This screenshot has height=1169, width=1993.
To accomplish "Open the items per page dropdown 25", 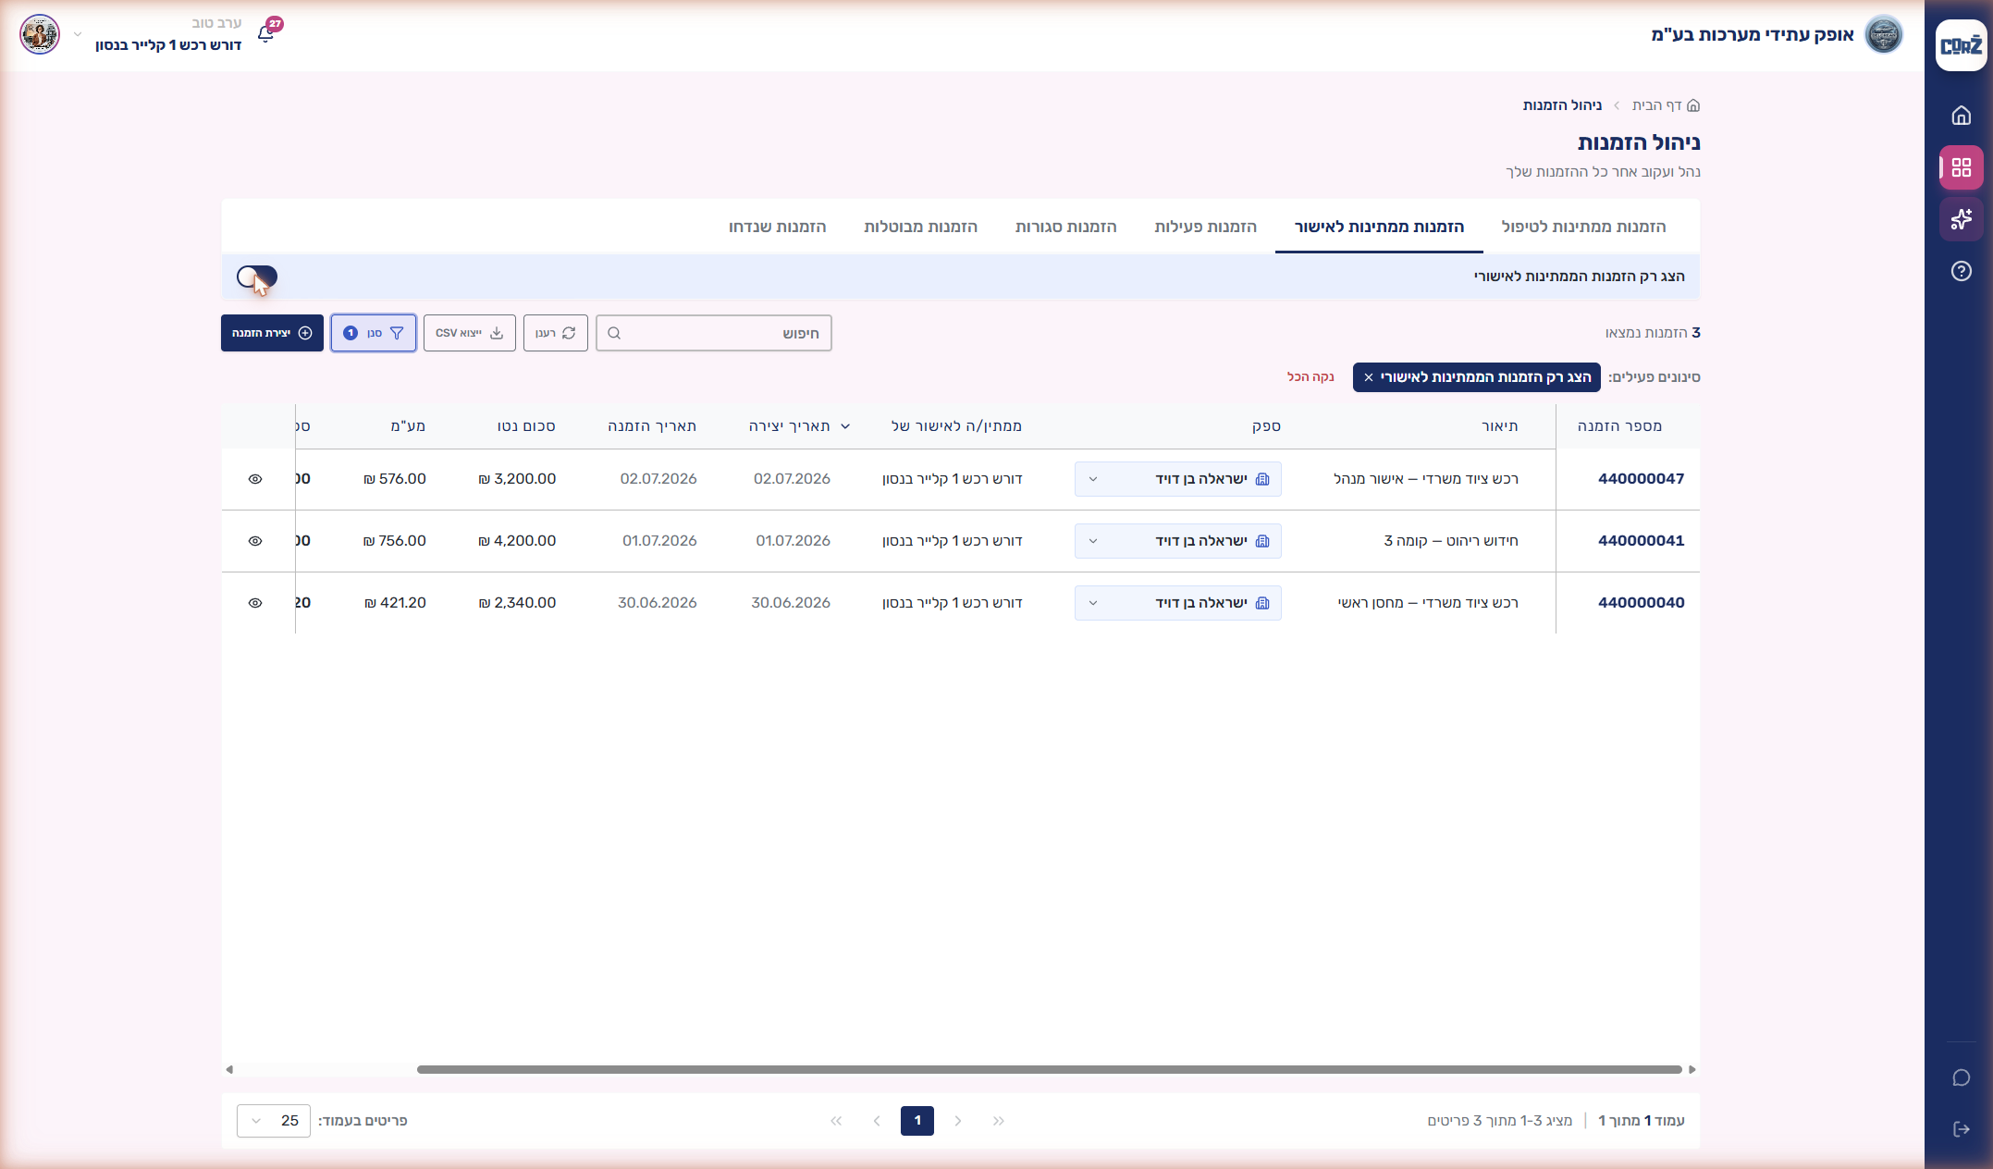I will 274,1121.
